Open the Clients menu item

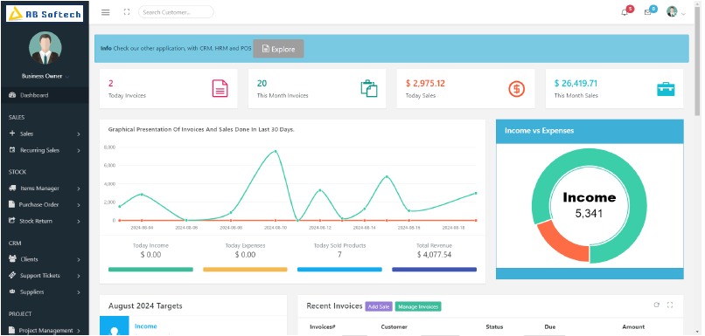45,259
